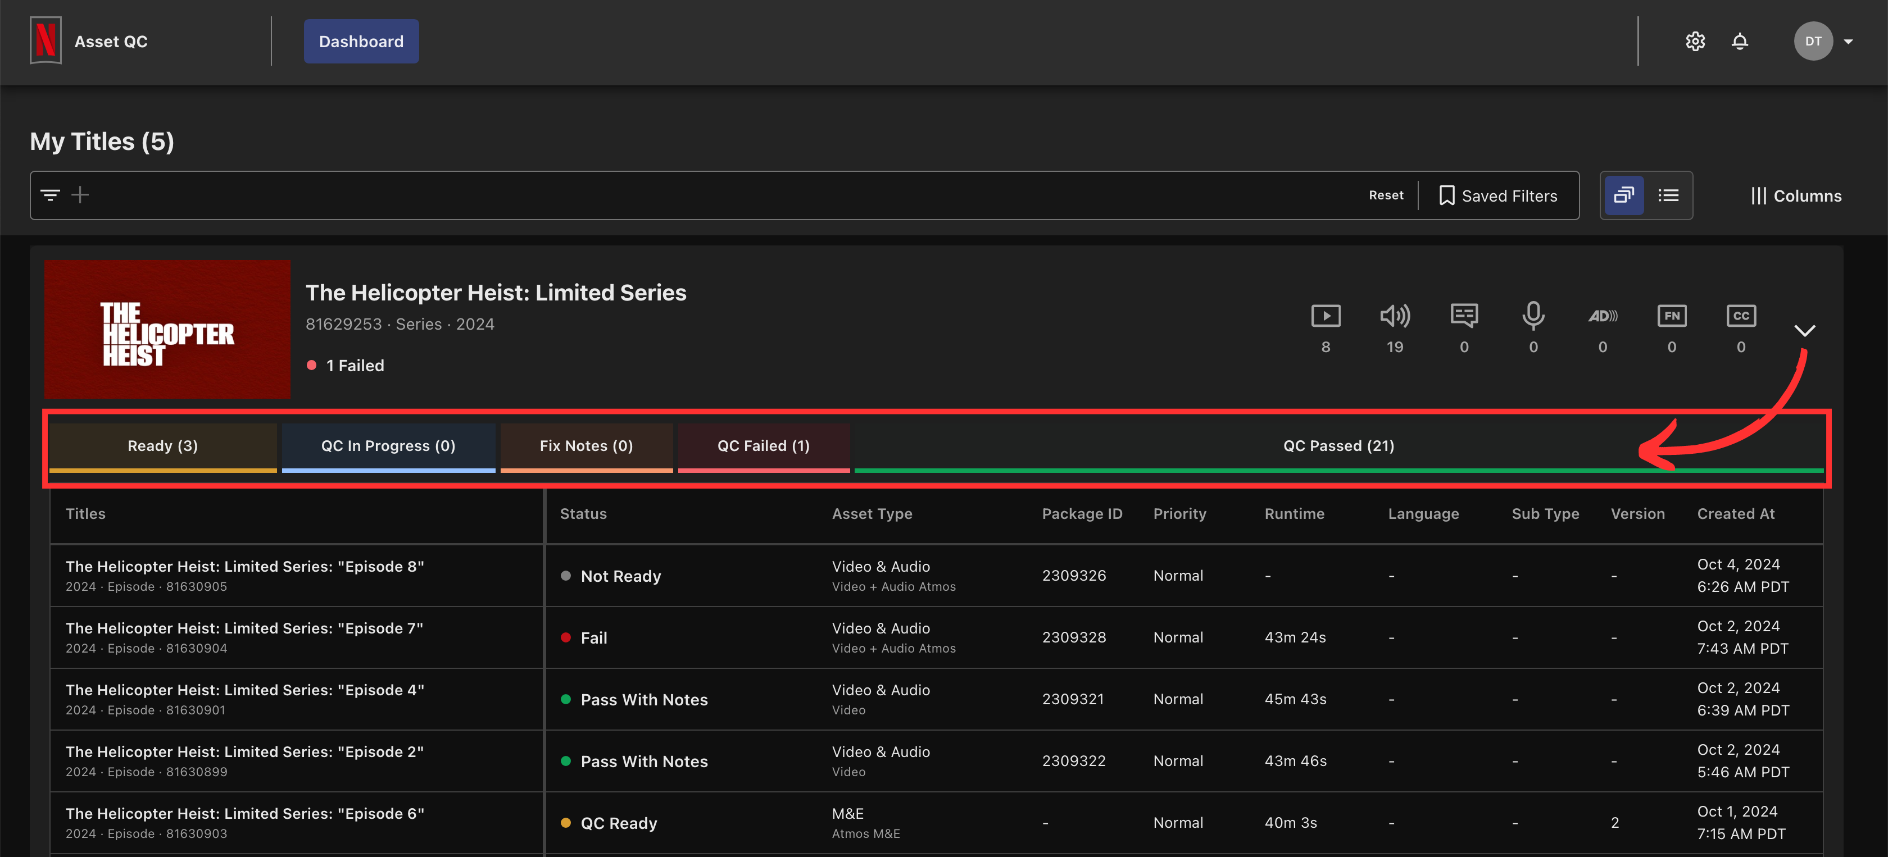Open the notifications bell
The height and width of the screenshot is (857, 1888).
pos(1740,42)
